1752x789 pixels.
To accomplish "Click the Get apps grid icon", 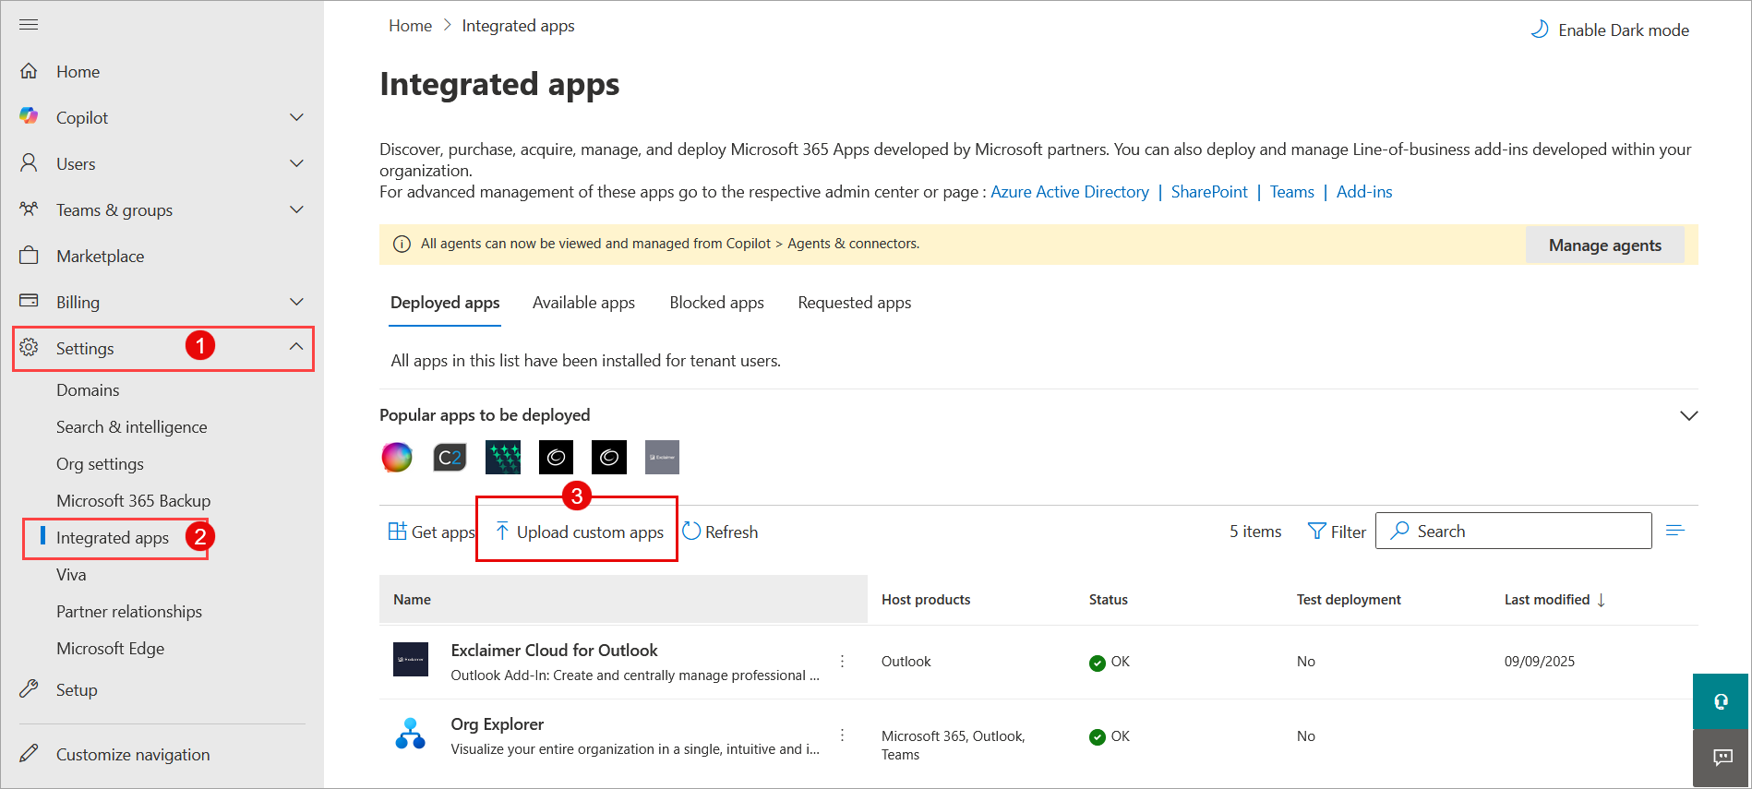I will pos(397,532).
